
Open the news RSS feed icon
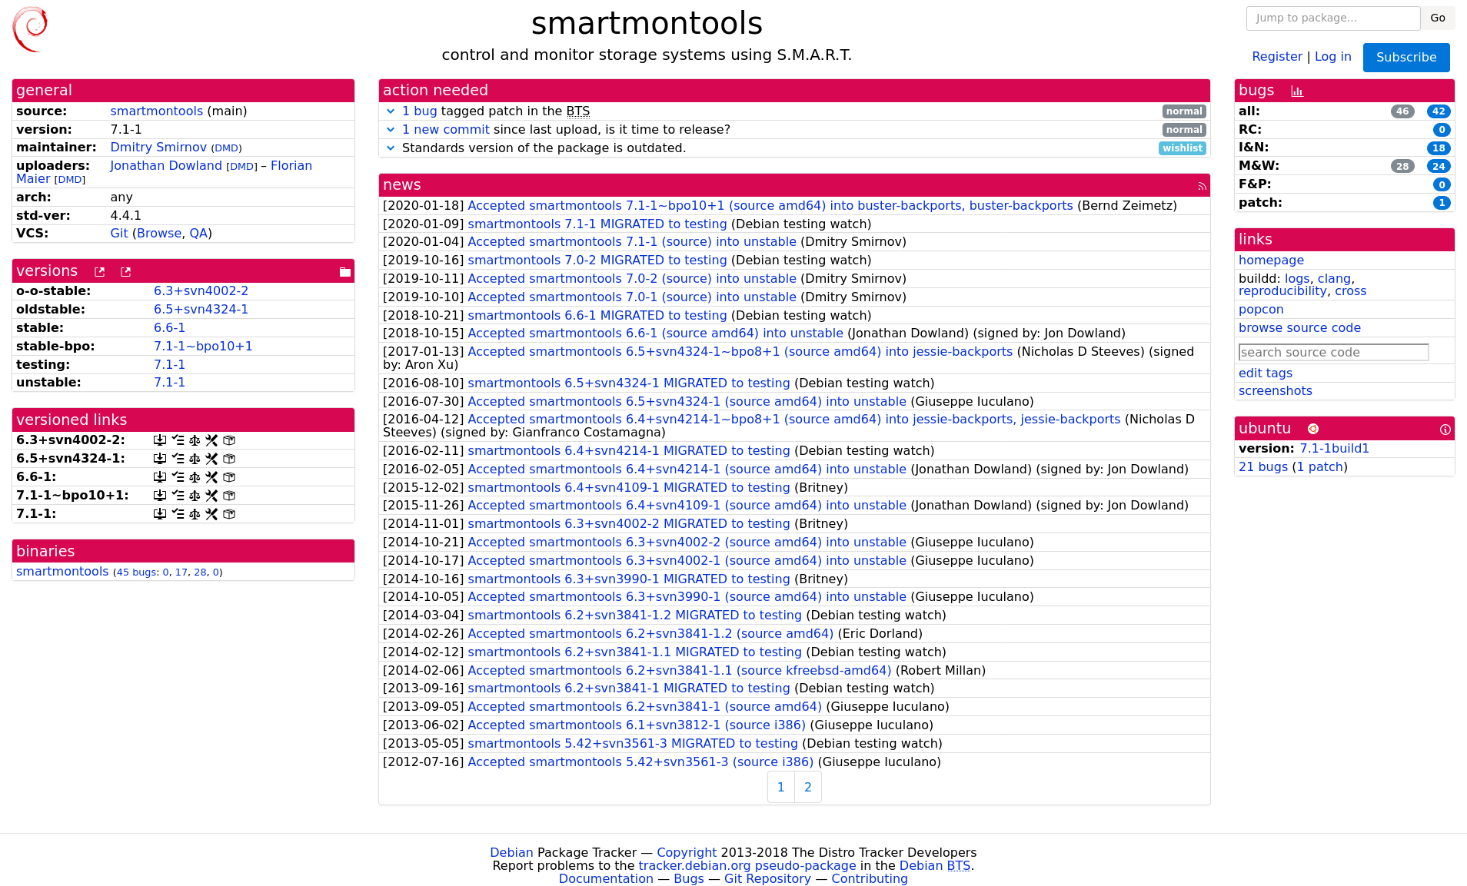point(1202,186)
